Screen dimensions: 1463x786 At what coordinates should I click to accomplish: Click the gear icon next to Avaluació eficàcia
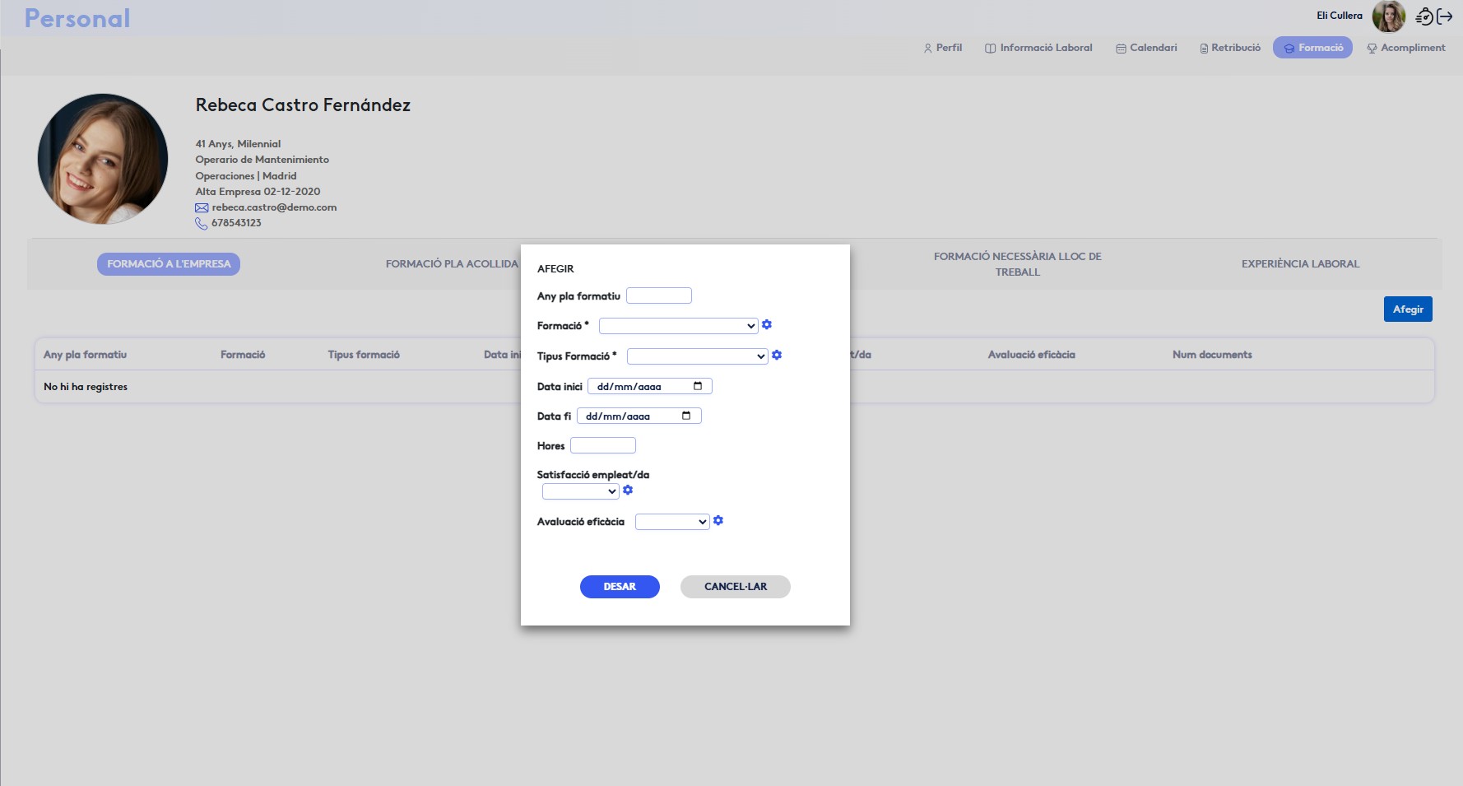tap(718, 521)
